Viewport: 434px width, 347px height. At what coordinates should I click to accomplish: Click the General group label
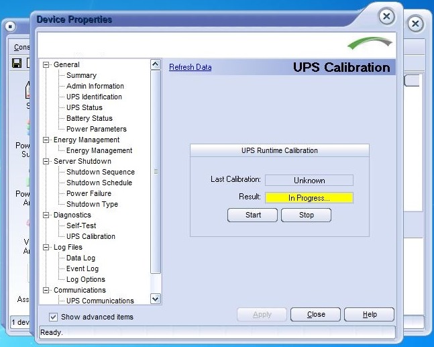66,65
